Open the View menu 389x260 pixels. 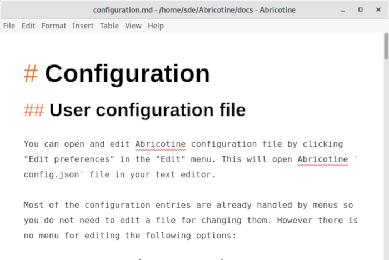click(133, 26)
